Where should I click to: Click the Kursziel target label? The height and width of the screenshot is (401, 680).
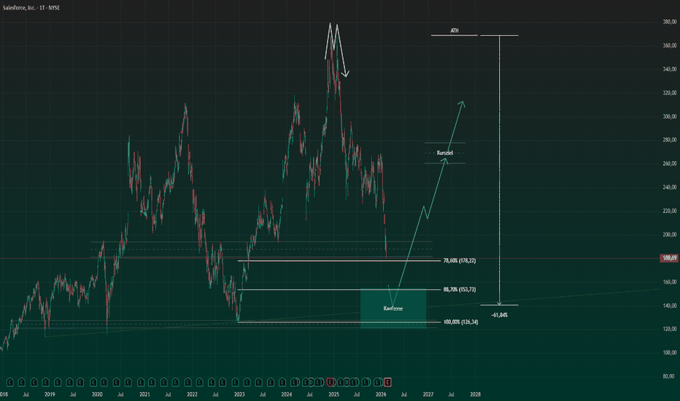coord(445,153)
